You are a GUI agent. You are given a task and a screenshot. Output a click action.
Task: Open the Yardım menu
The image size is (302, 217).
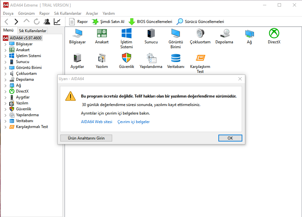click(109, 13)
